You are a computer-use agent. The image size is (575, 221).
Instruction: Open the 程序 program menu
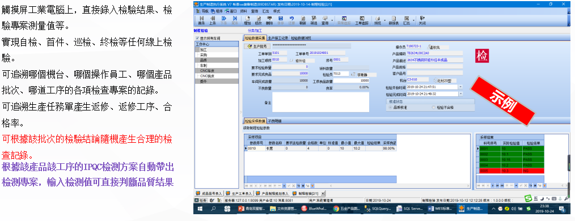217,11
